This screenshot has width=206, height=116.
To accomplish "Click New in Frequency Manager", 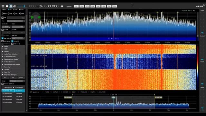I will [5, 78].
